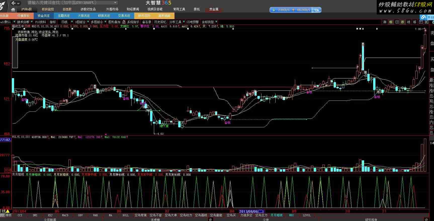434x221 pixels.
Task: Click the network speed indicator widget
Action: tap(295, 10)
